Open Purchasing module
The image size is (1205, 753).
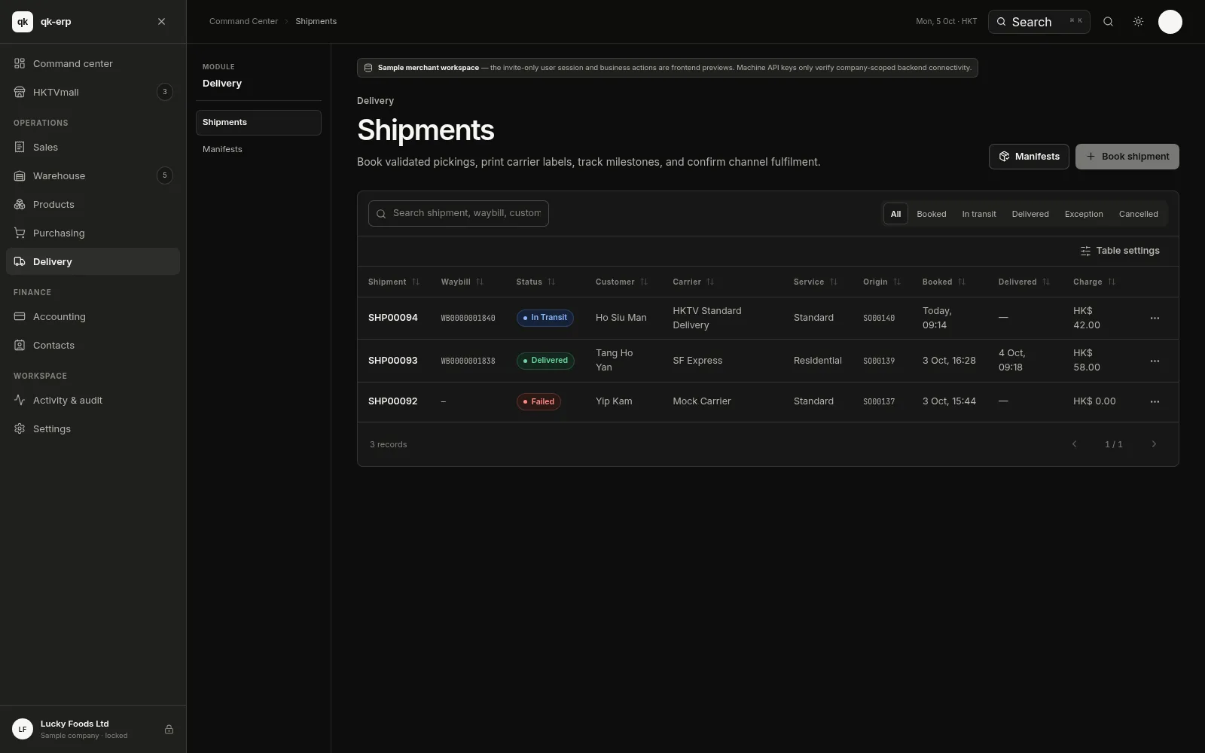(x=93, y=233)
